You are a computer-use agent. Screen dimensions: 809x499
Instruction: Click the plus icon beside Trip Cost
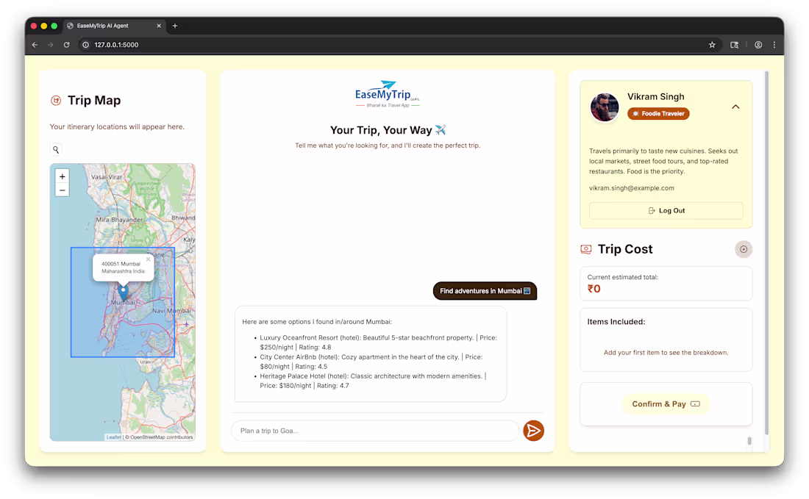coord(744,249)
